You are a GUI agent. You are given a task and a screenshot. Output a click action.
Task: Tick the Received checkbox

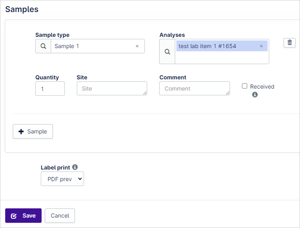point(244,86)
